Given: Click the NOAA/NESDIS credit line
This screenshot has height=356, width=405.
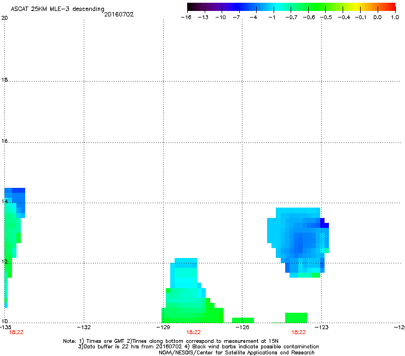Looking at the screenshot, I should click(236, 353).
